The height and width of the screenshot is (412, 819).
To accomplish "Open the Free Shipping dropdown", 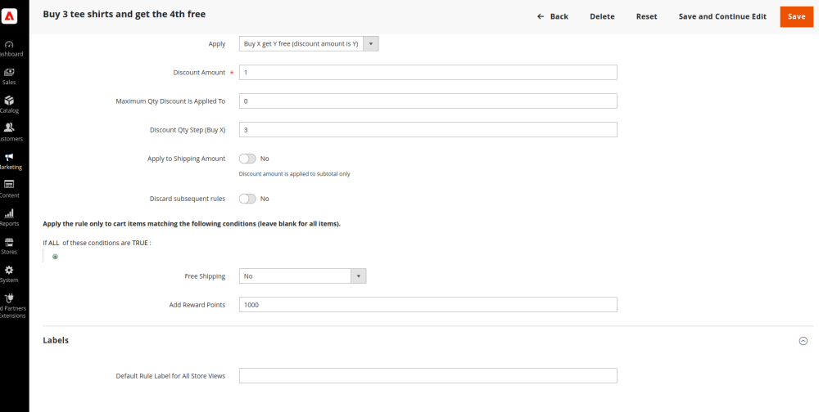I will coord(302,276).
